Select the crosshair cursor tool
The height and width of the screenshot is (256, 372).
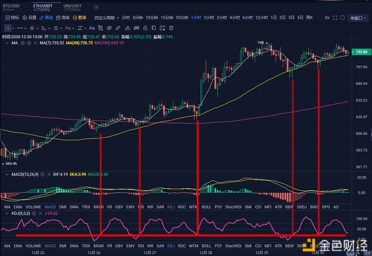(8, 28)
